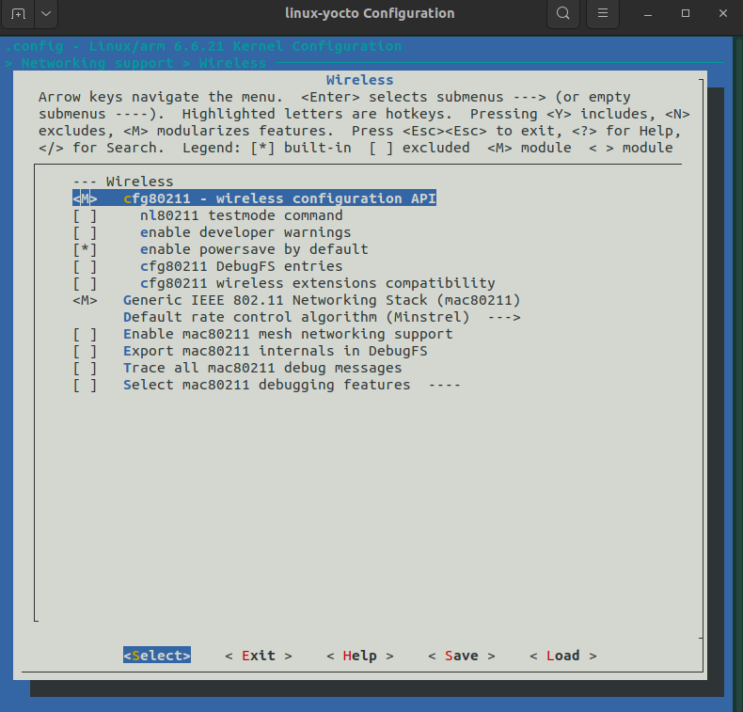Toggle enable powersave by default checkbox
The image size is (743, 712).
pos(85,249)
